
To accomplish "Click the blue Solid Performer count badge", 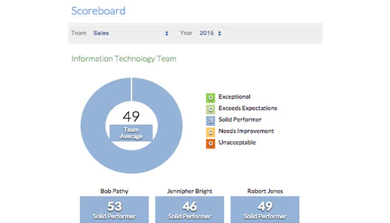I will [211, 121].
